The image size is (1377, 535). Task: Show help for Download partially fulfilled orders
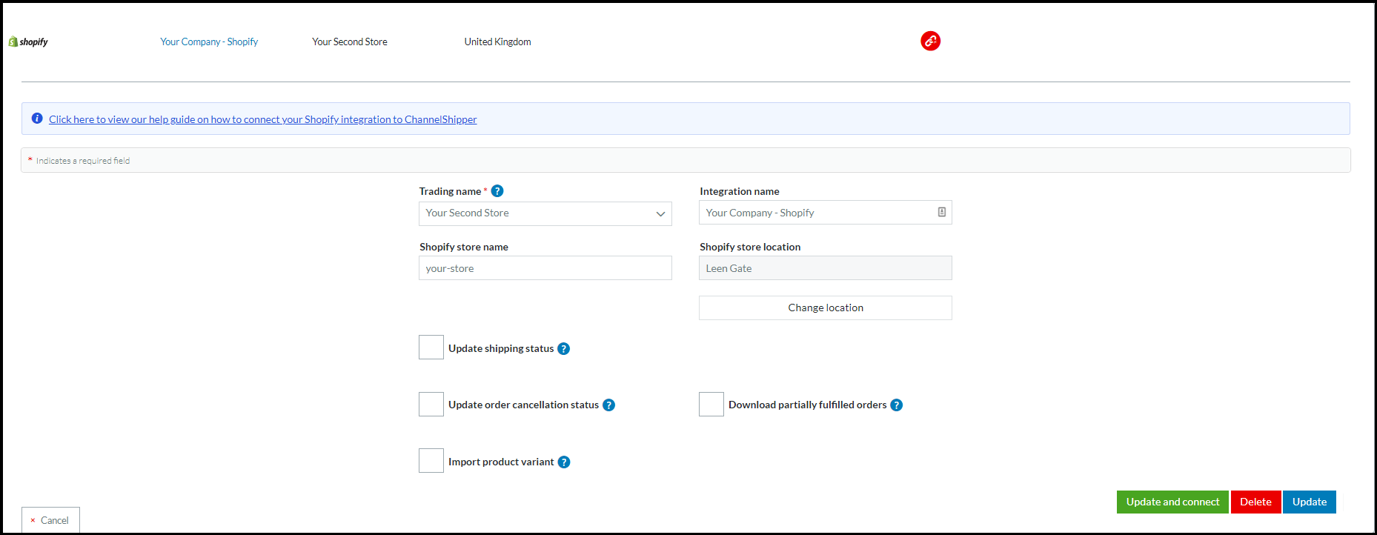[x=896, y=405]
